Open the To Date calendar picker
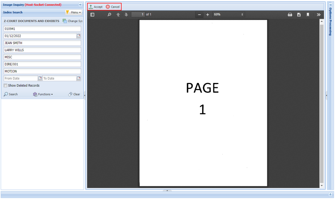 point(78,78)
